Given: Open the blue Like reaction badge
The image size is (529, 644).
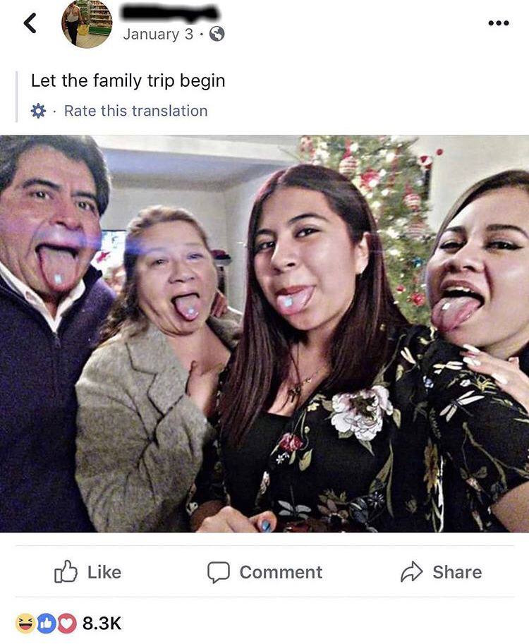Looking at the screenshot, I should coord(46,623).
